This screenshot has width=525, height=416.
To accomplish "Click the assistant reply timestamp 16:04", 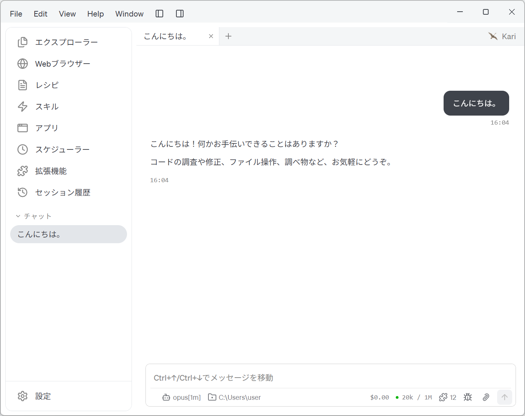I will tap(159, 180).
